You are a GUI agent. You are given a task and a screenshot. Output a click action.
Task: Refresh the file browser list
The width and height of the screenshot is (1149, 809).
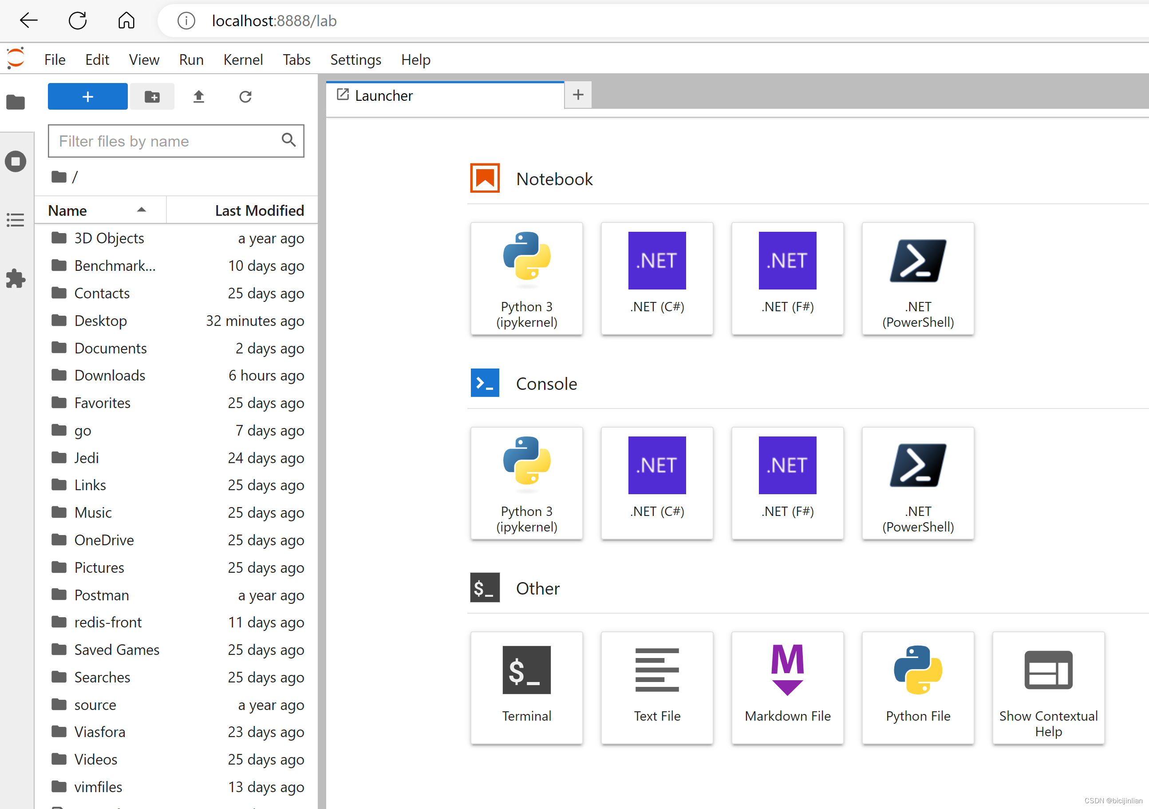pyautogui.click(x=245, y=97)
